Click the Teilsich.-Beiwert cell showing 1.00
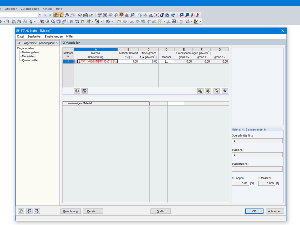This screenshot has height=225, width=300. coord(128,61)
